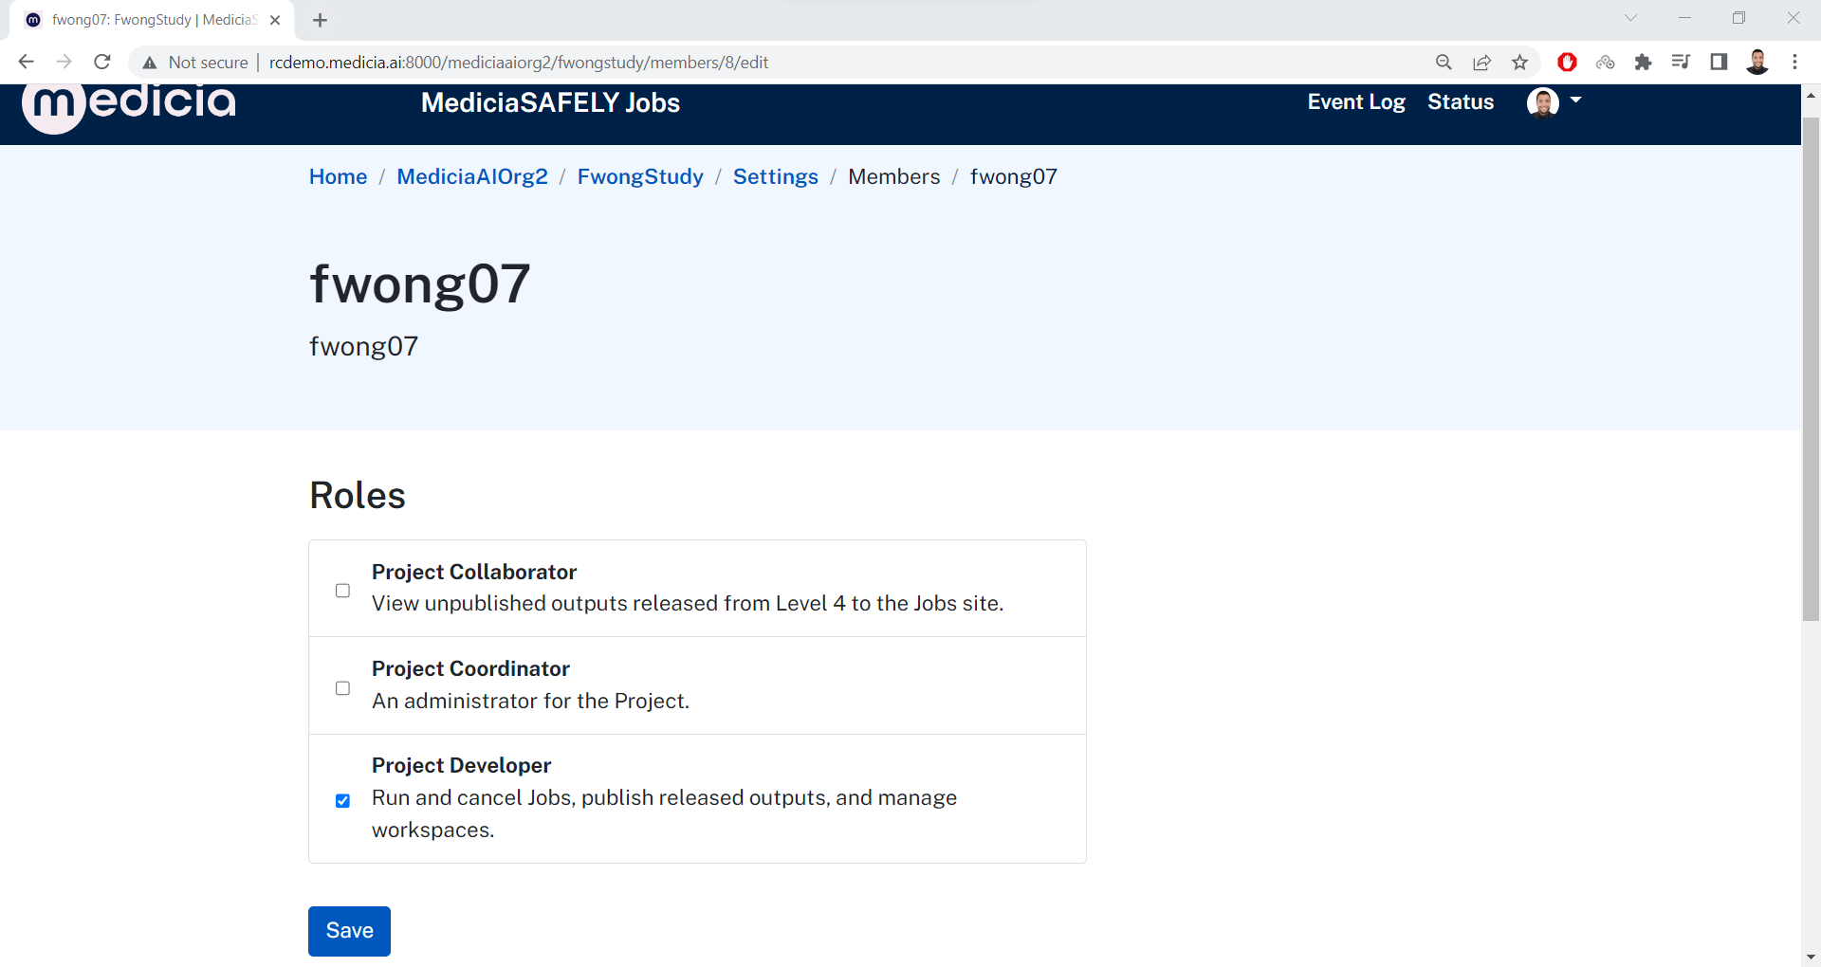Click the scrollbar up arrow
Screen dimensions: 1821x967
1811,95
